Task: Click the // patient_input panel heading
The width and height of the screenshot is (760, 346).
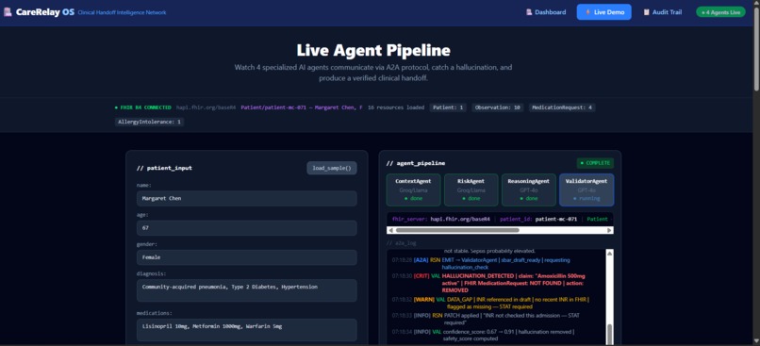Action: click(x=164, y=168)
